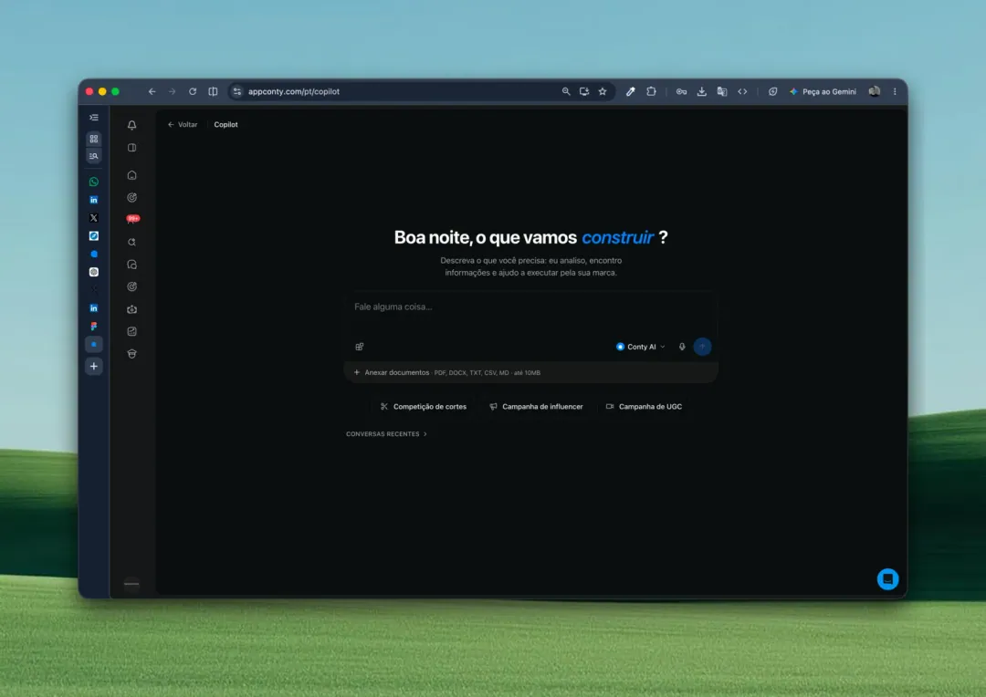Open the eyedropper extension icon

pyautogui.click(x=630, y=92)
